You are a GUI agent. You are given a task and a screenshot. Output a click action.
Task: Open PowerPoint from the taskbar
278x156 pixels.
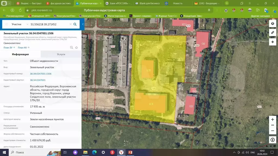[x=130, y=152]
